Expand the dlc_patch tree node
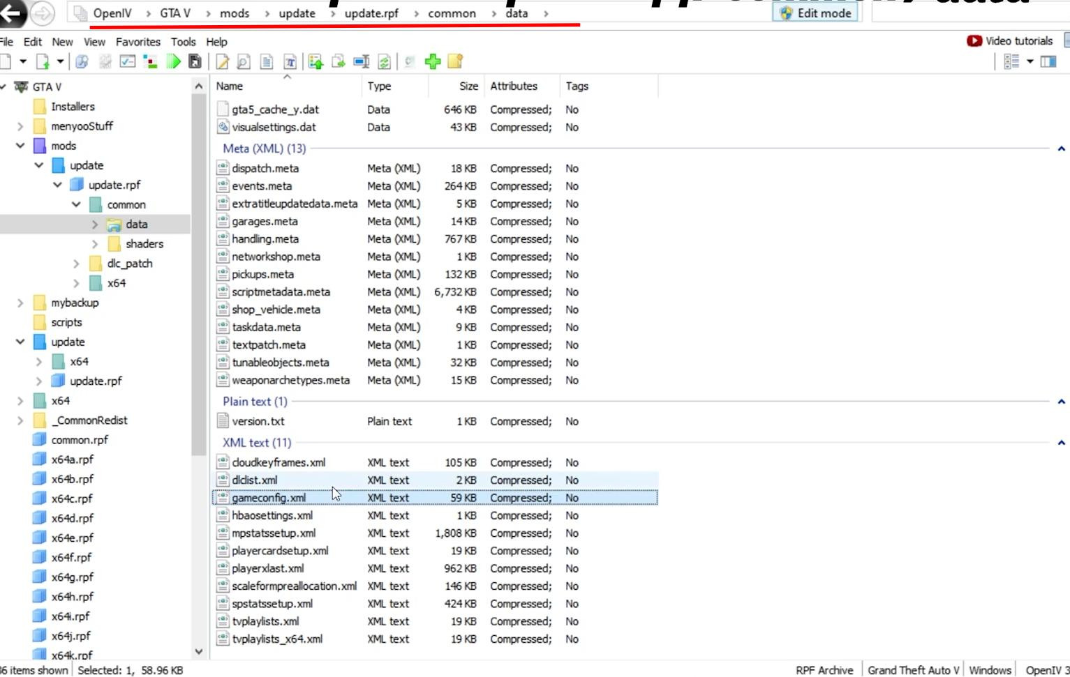Screen dimensions: 1070x677 coord(76,264)
